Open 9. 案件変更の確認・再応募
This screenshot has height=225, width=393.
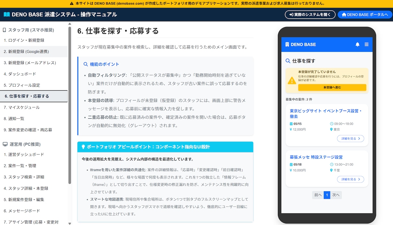click(x=34, y=130)
